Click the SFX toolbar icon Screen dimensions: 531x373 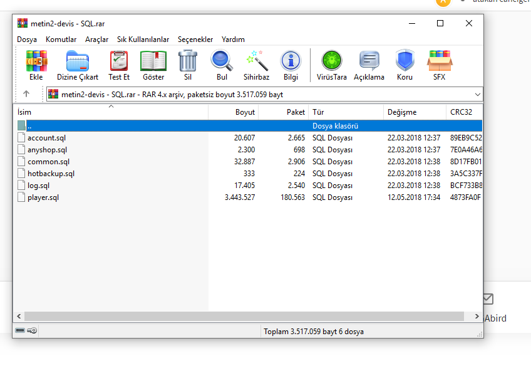(439, 61)
